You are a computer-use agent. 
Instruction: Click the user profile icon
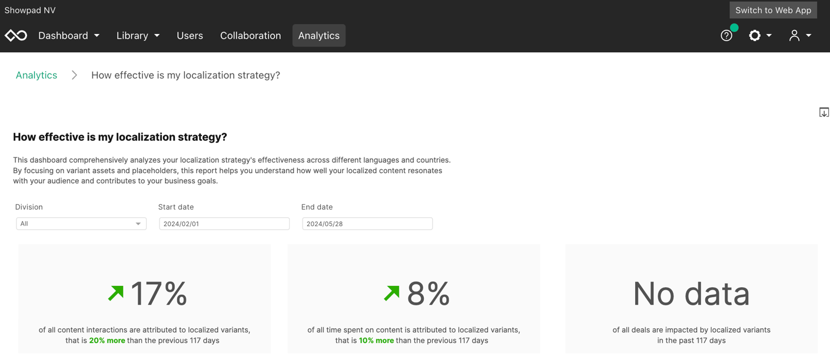pyautogui.click(x=794, y=36)
